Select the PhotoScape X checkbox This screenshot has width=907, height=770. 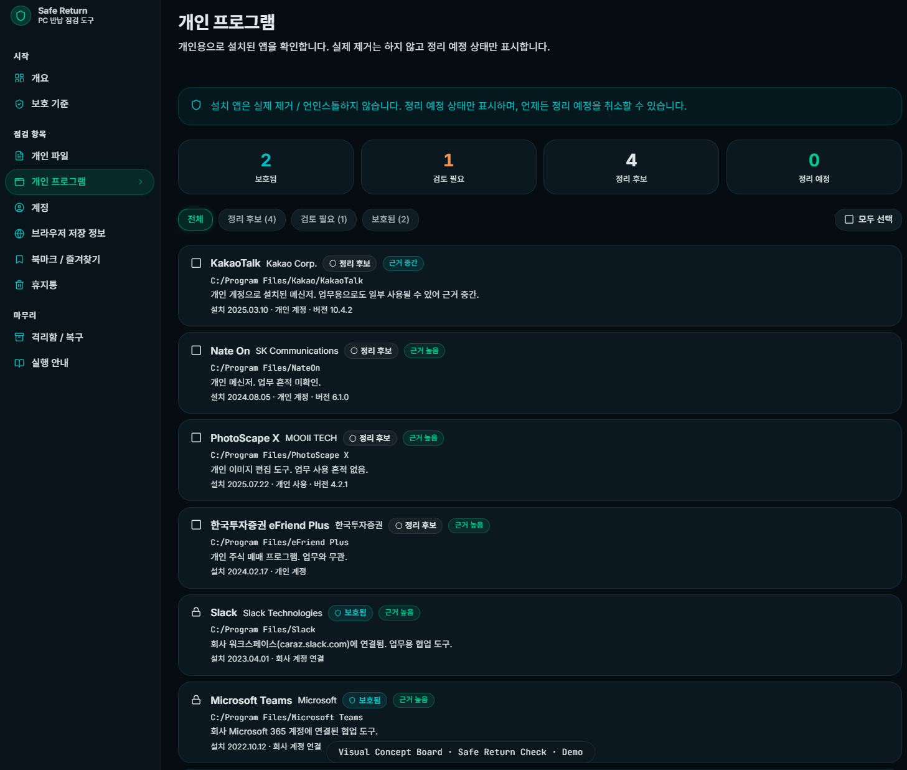[x=196, y=437]
